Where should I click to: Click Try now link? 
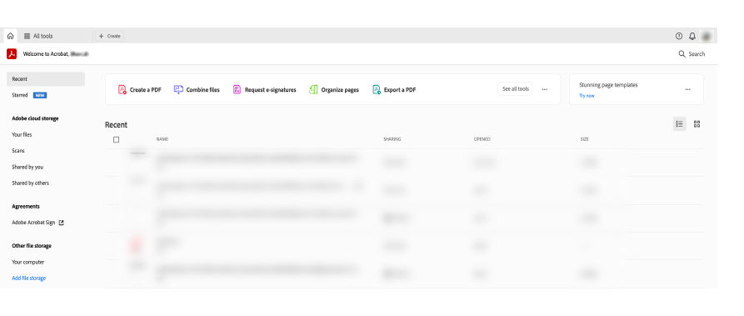587,96
